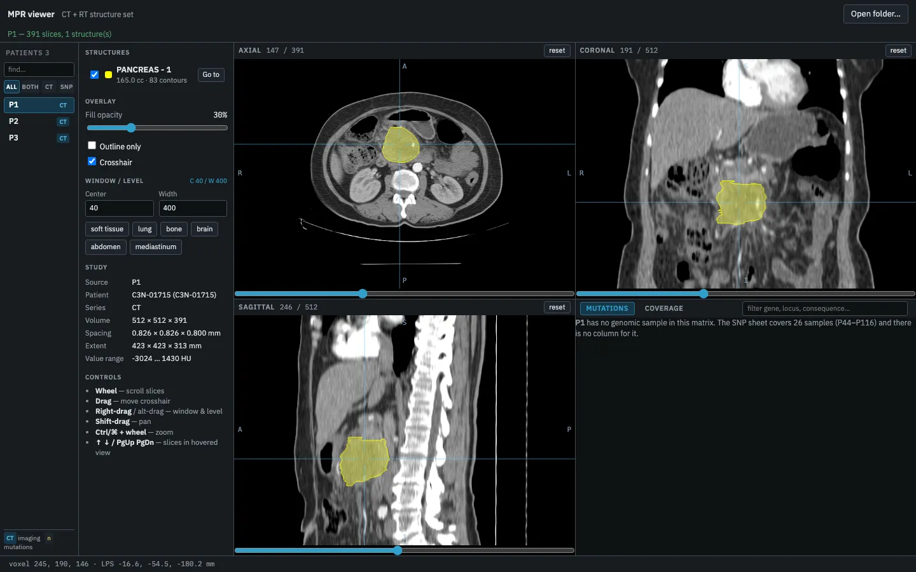The height and width of the screenshot is (572, 916).
Task: Click the window Width input field
Action: point(193,208)
